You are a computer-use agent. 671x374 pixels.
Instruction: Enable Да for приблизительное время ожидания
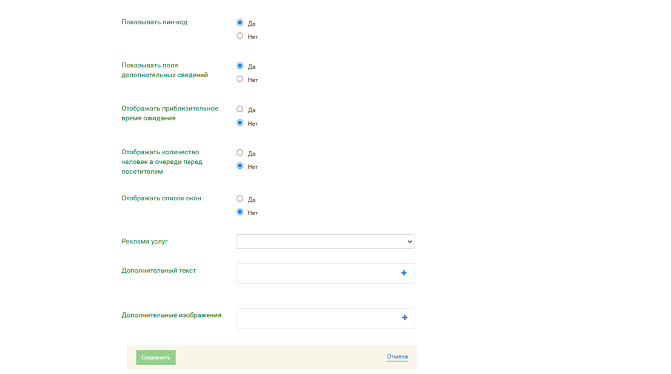(x=240, y=109)
